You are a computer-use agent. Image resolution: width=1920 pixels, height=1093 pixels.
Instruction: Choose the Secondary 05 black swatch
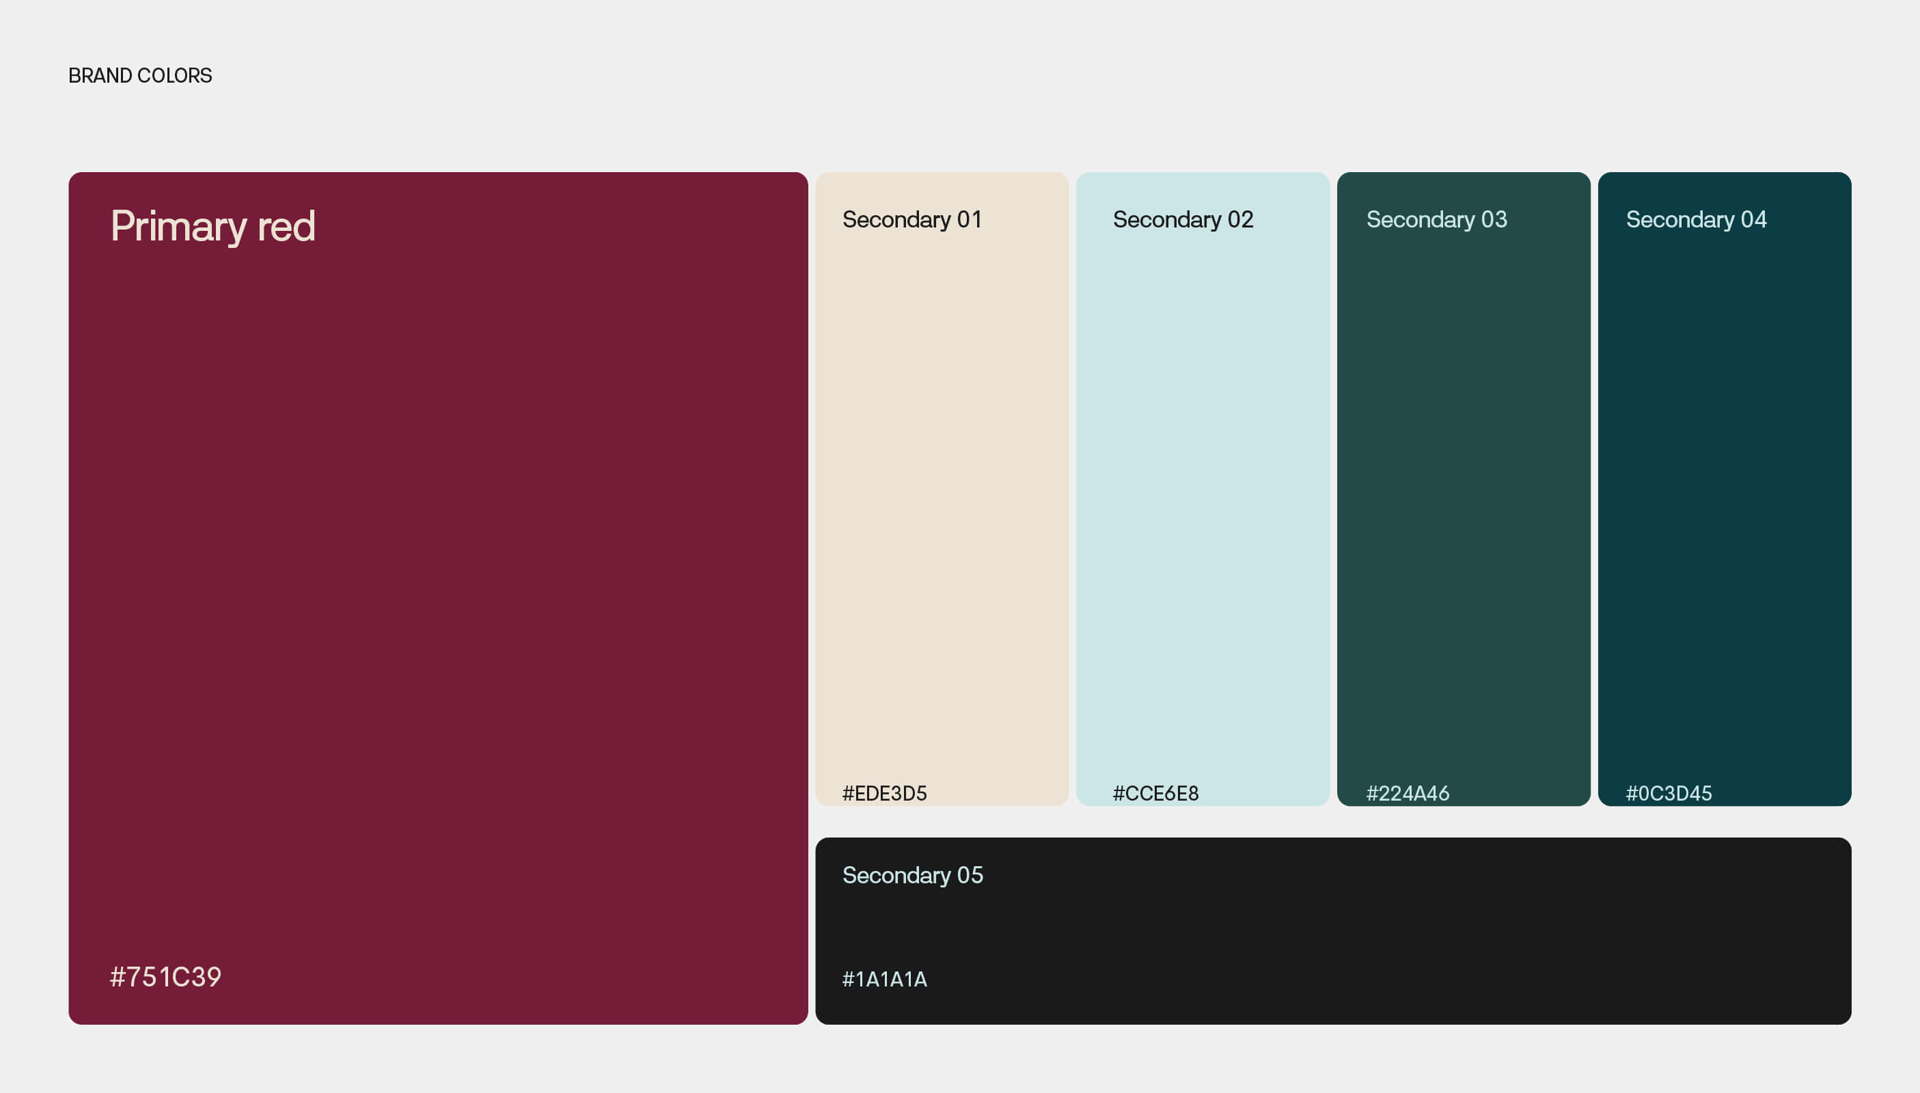1333,931
